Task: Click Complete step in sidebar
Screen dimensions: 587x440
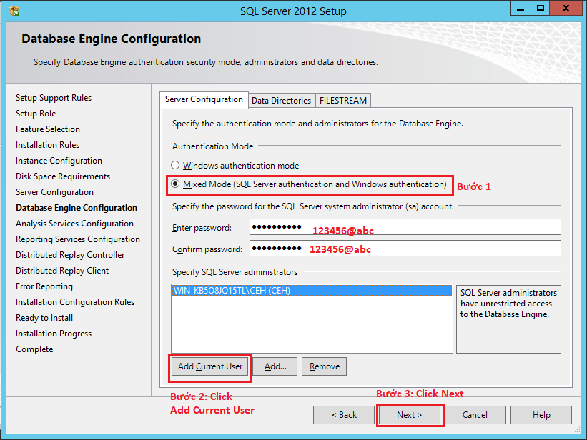Action: coord(34,349)
